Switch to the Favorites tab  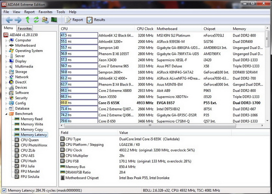tap(25, 28)
